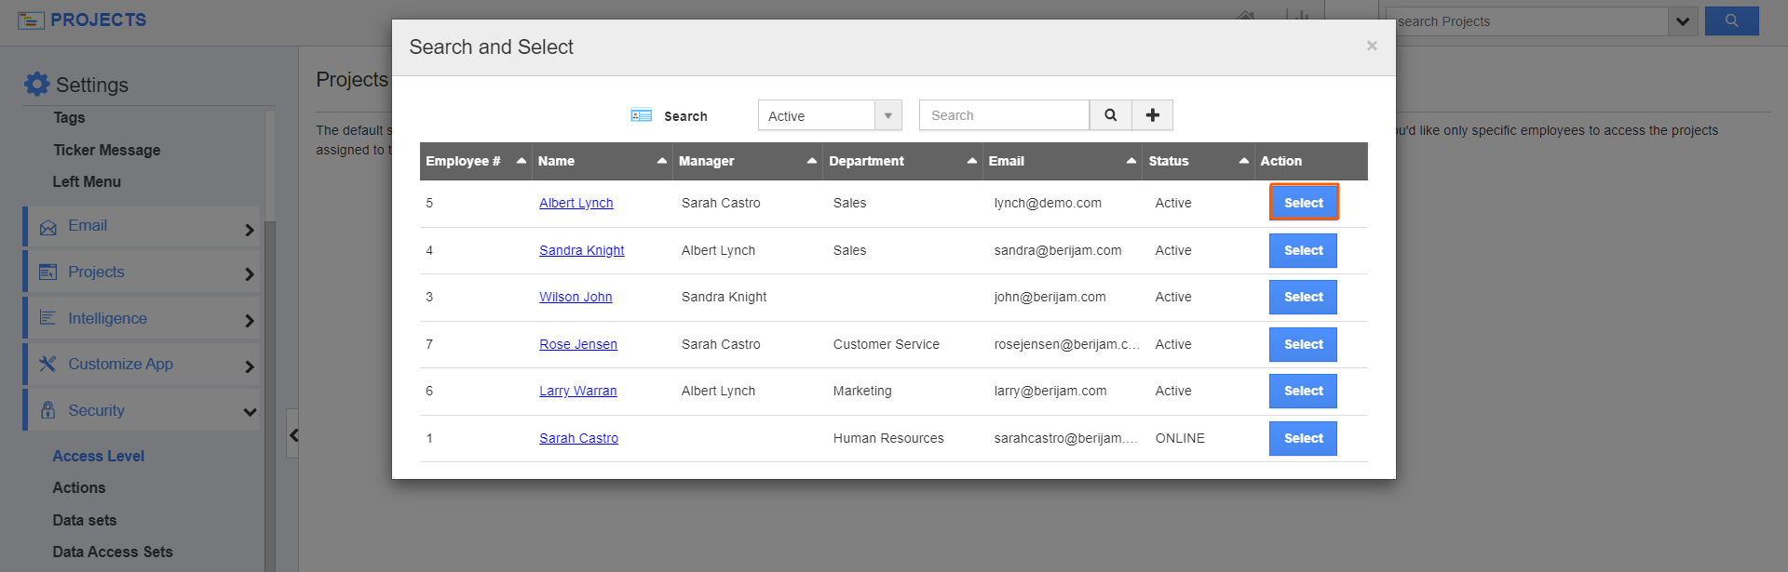The image size is (1788, 572).
Task: Open Sarah Castro's employee link
Action: tap(578, 438)
